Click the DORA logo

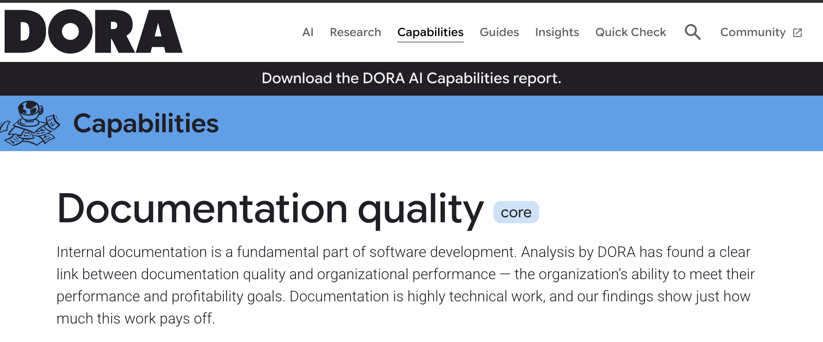pos(93,31)
